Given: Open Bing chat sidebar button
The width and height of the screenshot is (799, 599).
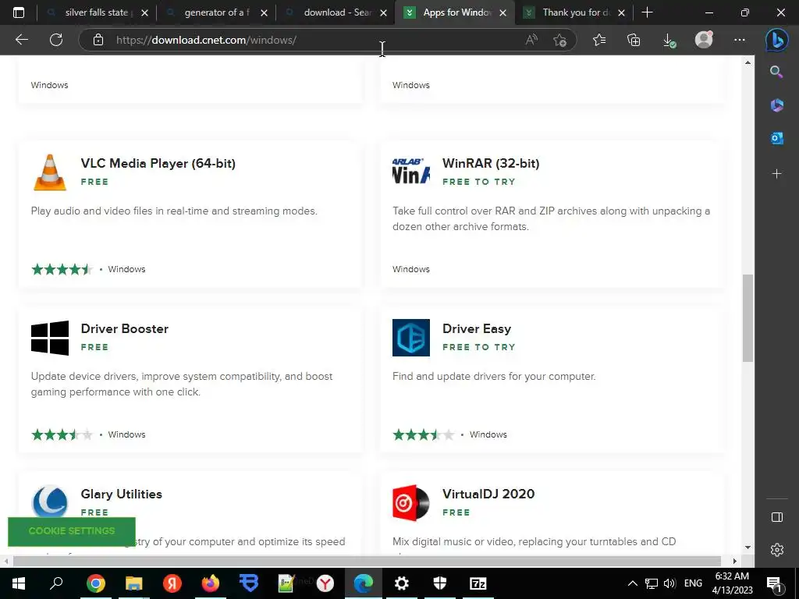Looking at the screenshot, I should pos(777,40).
